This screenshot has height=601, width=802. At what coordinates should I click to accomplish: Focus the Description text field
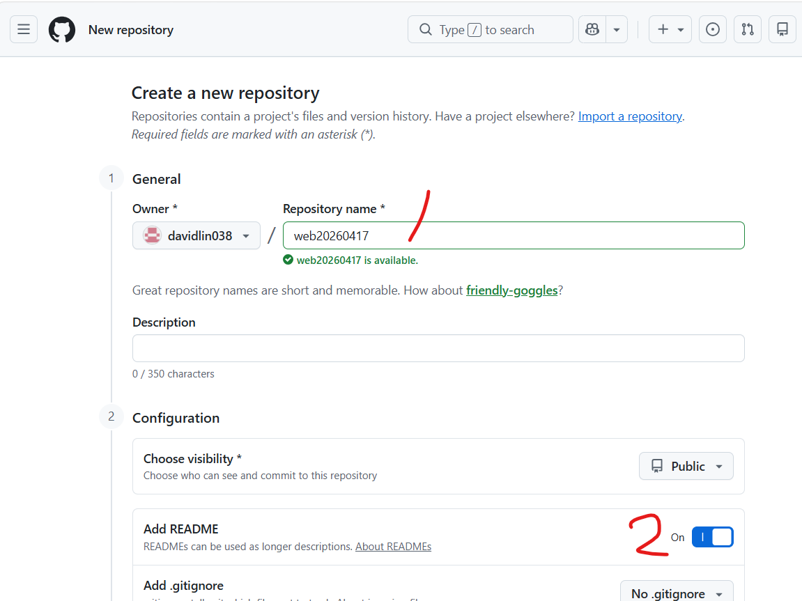coord(438,348)
